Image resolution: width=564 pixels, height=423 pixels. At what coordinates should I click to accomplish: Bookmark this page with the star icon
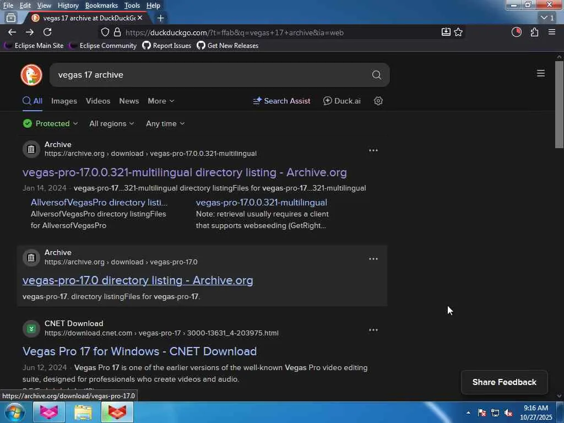click(x=458, y=32)
